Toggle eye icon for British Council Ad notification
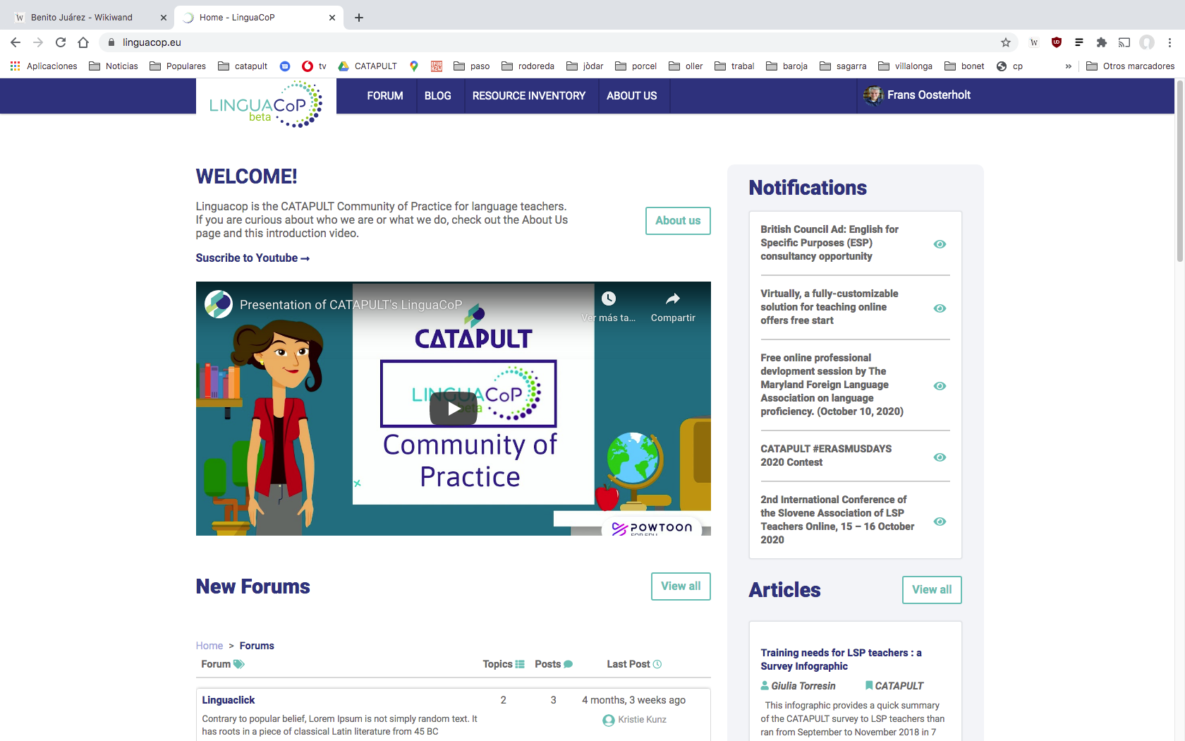The width and height of the screenshot is (1185, 741). click(940, 244)
